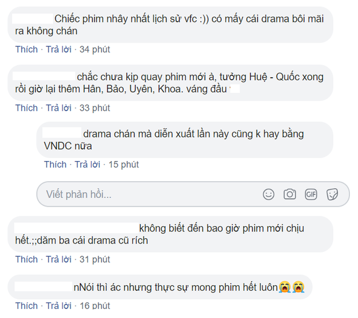This screenshot has width=358, height=318.
Task: Attach a photo using the camera icon
Action: 290,194
